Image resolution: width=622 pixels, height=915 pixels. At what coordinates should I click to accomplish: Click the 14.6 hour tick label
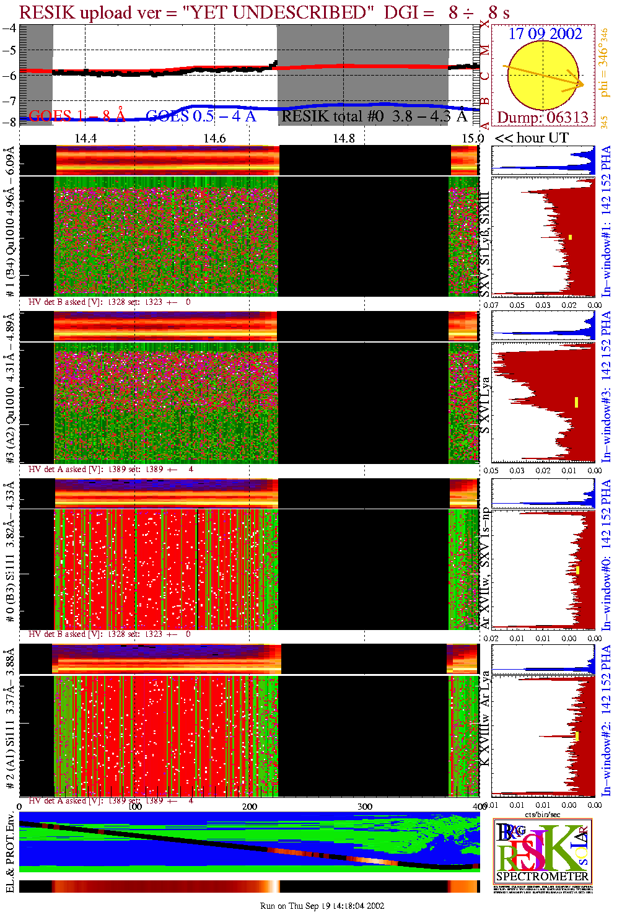pos(214,138)
